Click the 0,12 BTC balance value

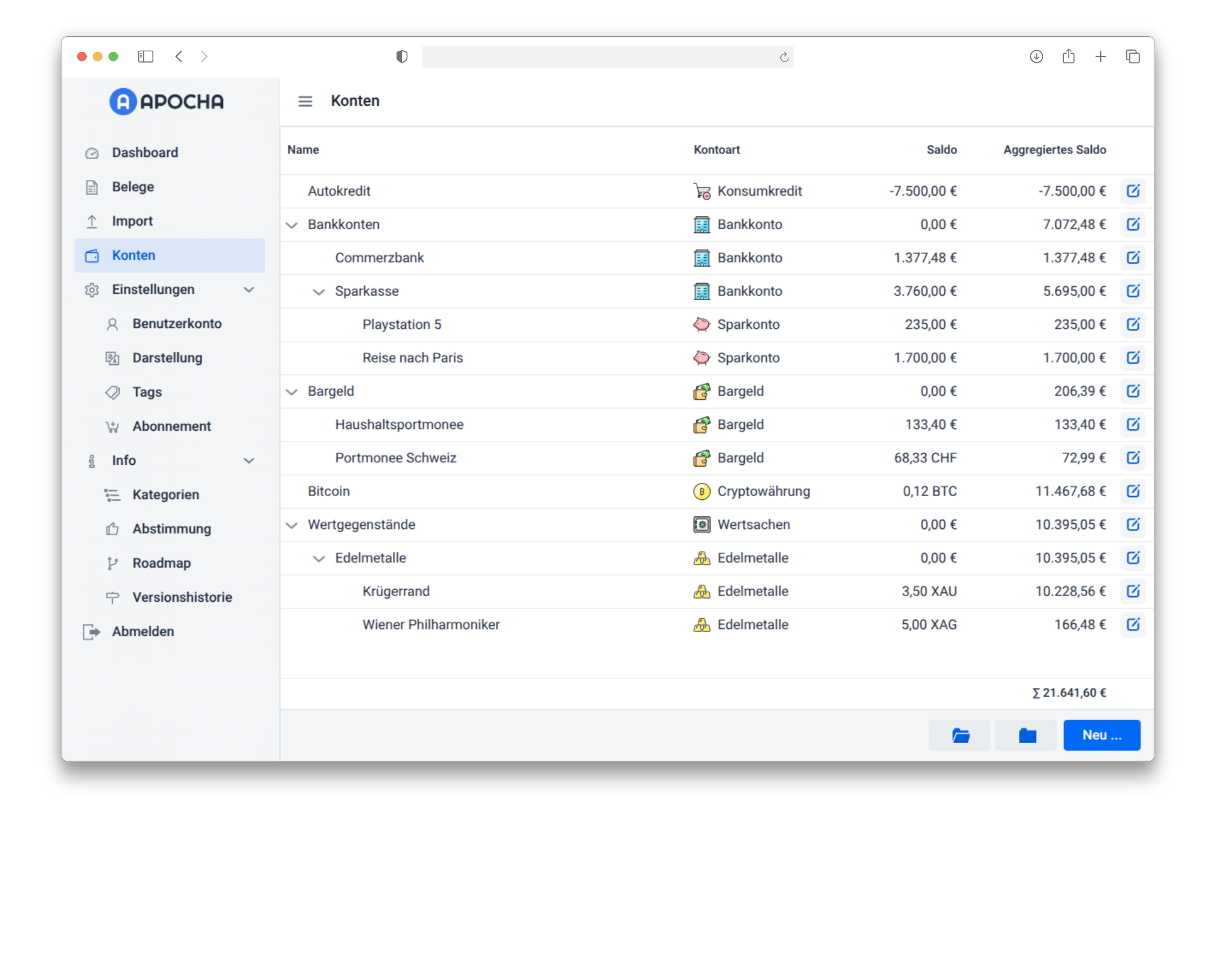[x=930, y=491]
